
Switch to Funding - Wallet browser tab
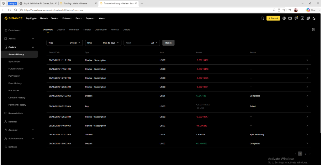[78, 3]
